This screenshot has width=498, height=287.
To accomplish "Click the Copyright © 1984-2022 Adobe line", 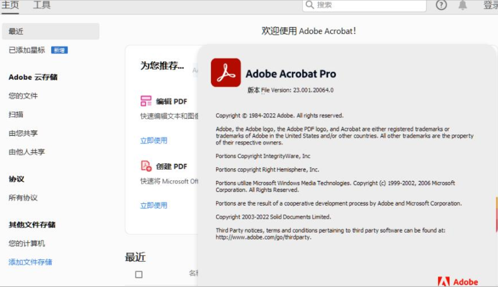I will 280,115.
